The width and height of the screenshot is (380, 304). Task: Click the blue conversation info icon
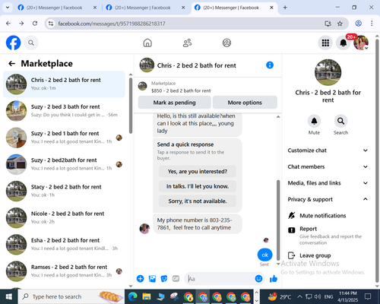270,65
